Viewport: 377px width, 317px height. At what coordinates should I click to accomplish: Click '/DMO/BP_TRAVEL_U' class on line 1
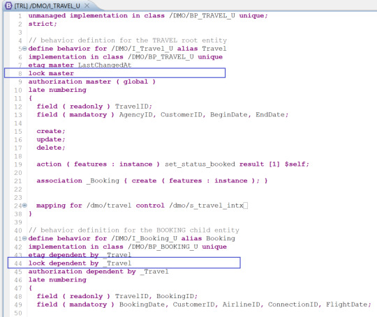pyautogui.click(x=202, y=15)
